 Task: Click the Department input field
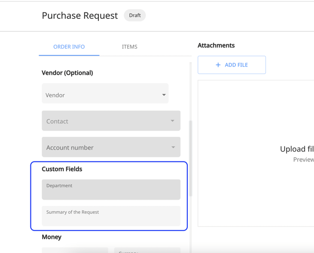(111, 190)
